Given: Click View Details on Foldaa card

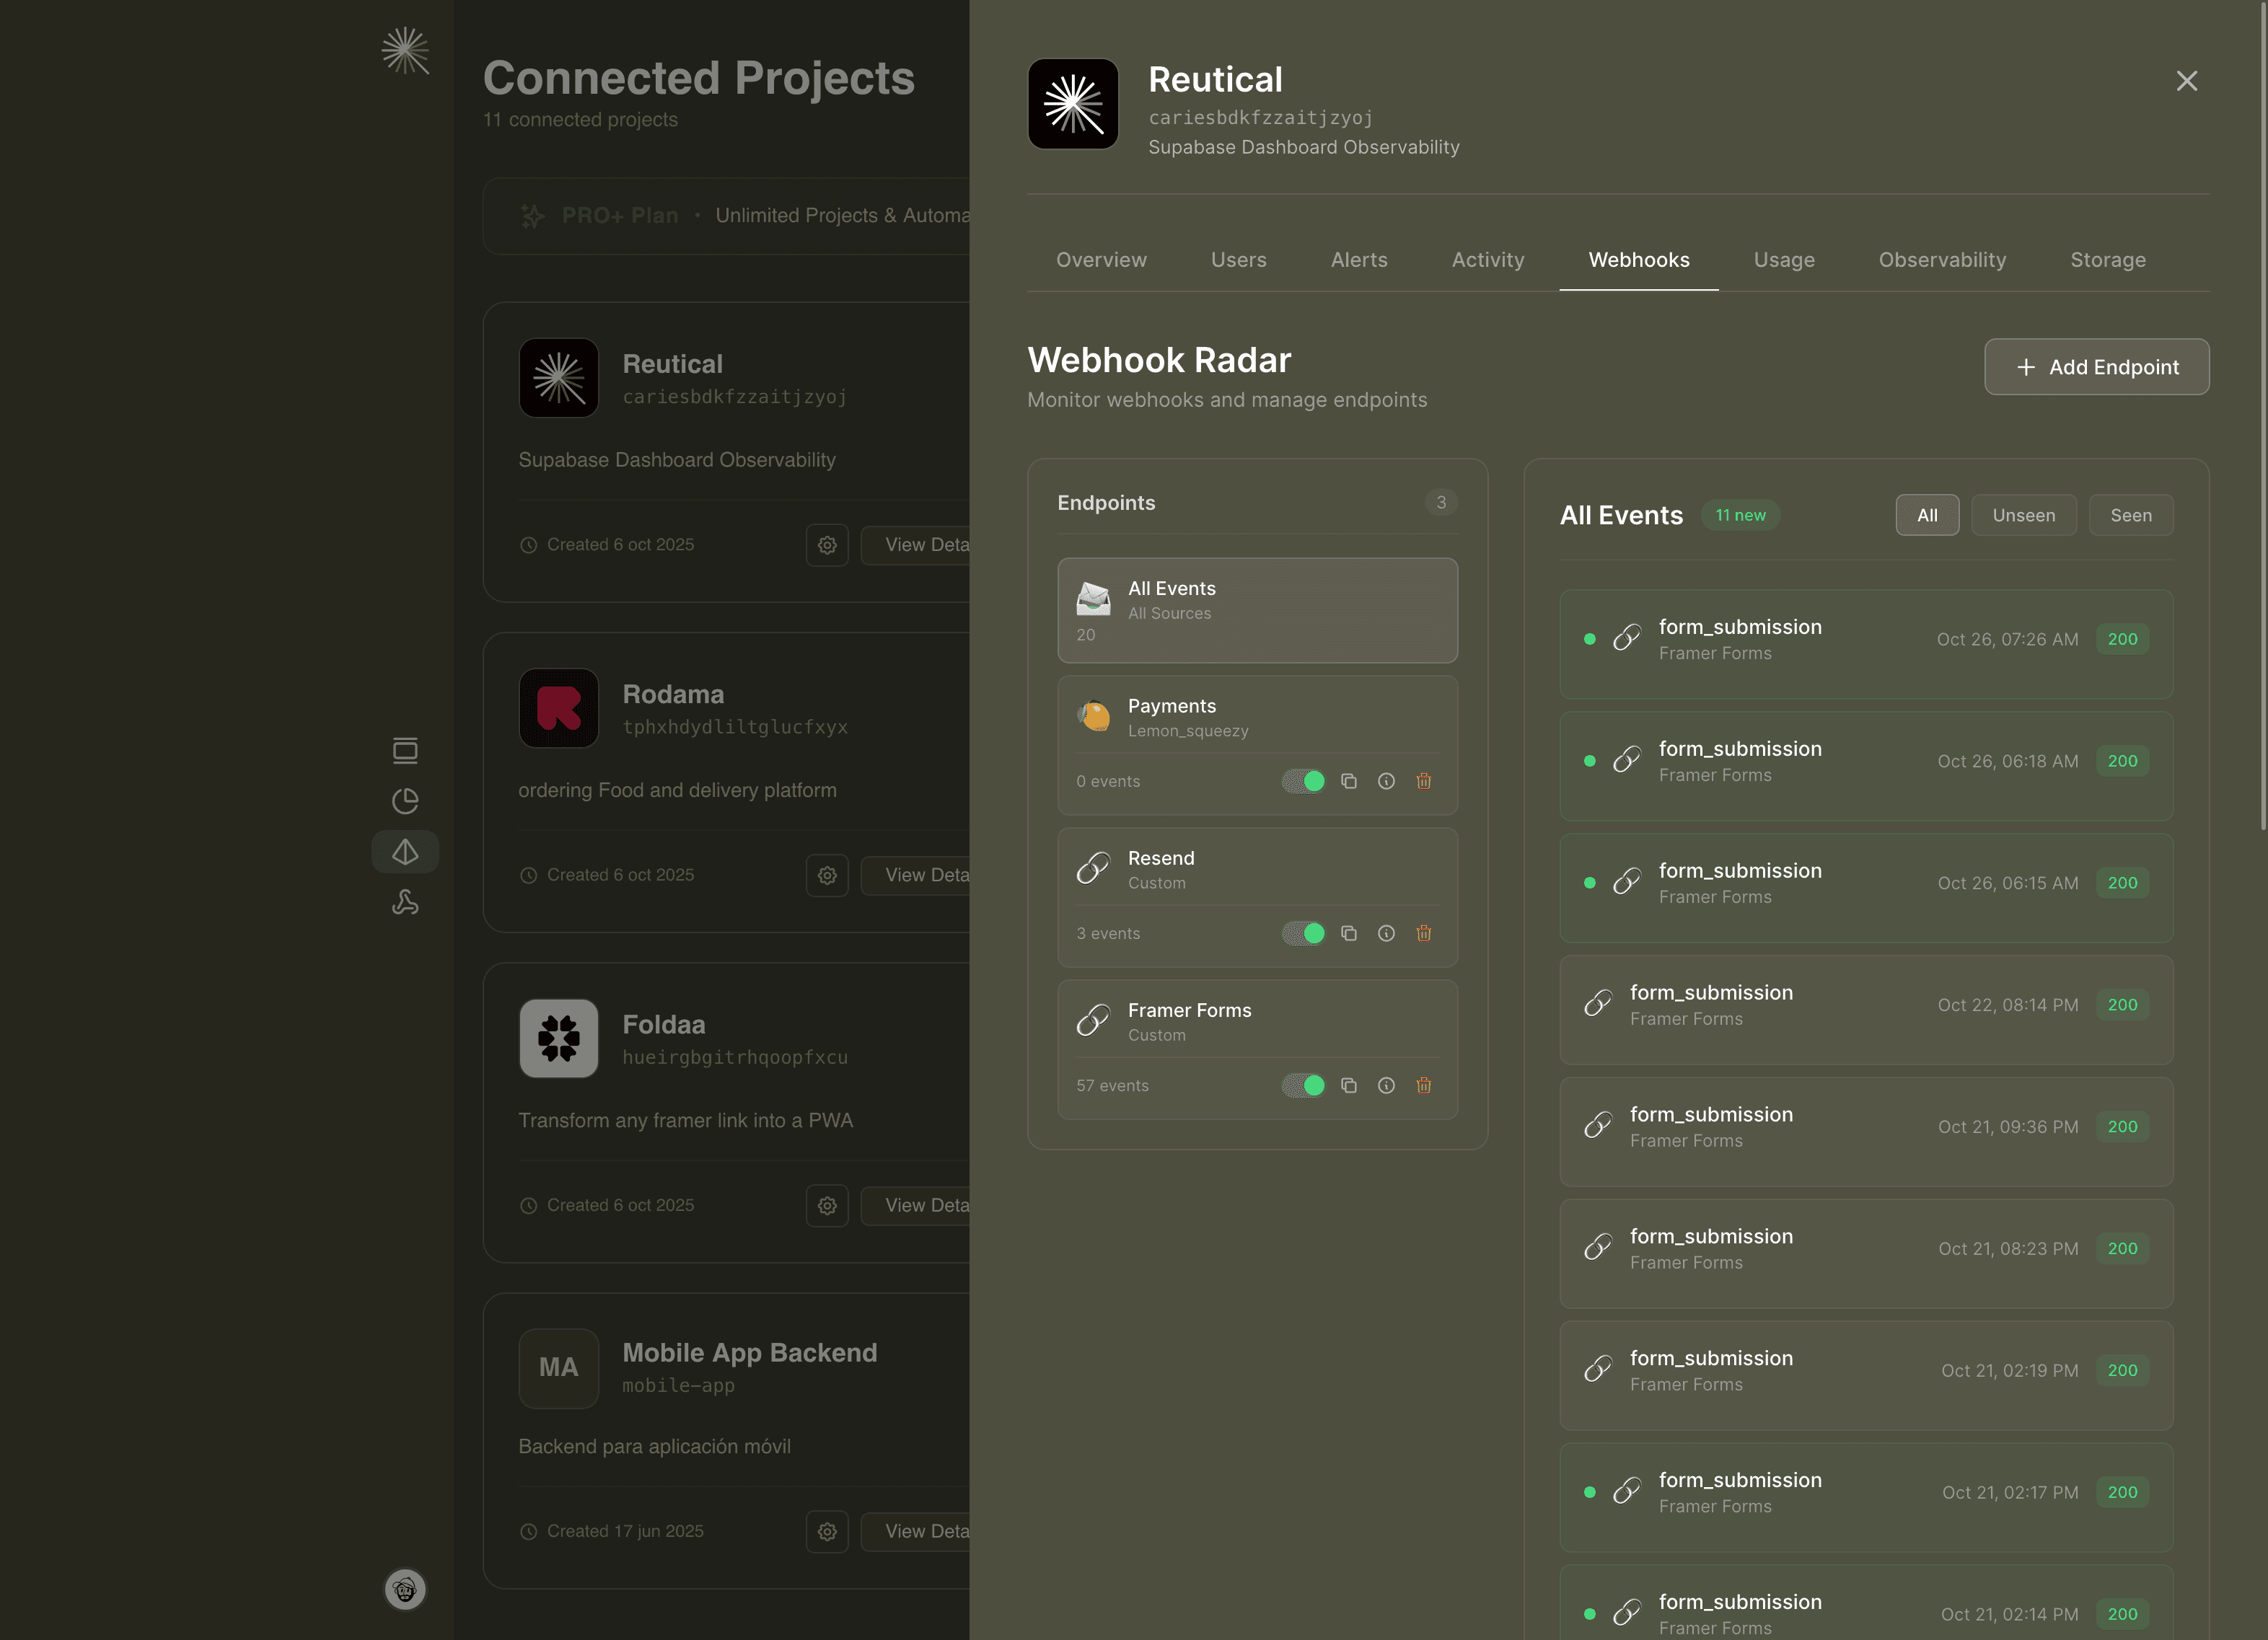Looking at the screenshot, I should pyautogui.click(x=915, y=1205).
